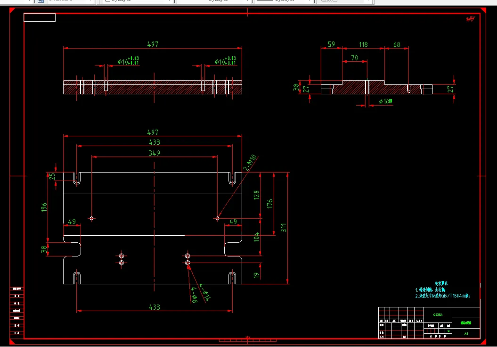This screenshot has width=497, height=347.
Task: Select the φ10 label under the side view
Action: point(386,101)
